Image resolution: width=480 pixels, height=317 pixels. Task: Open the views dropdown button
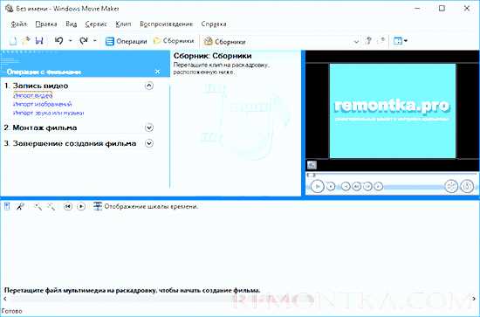pyautogui.click(x=400, y=41)
